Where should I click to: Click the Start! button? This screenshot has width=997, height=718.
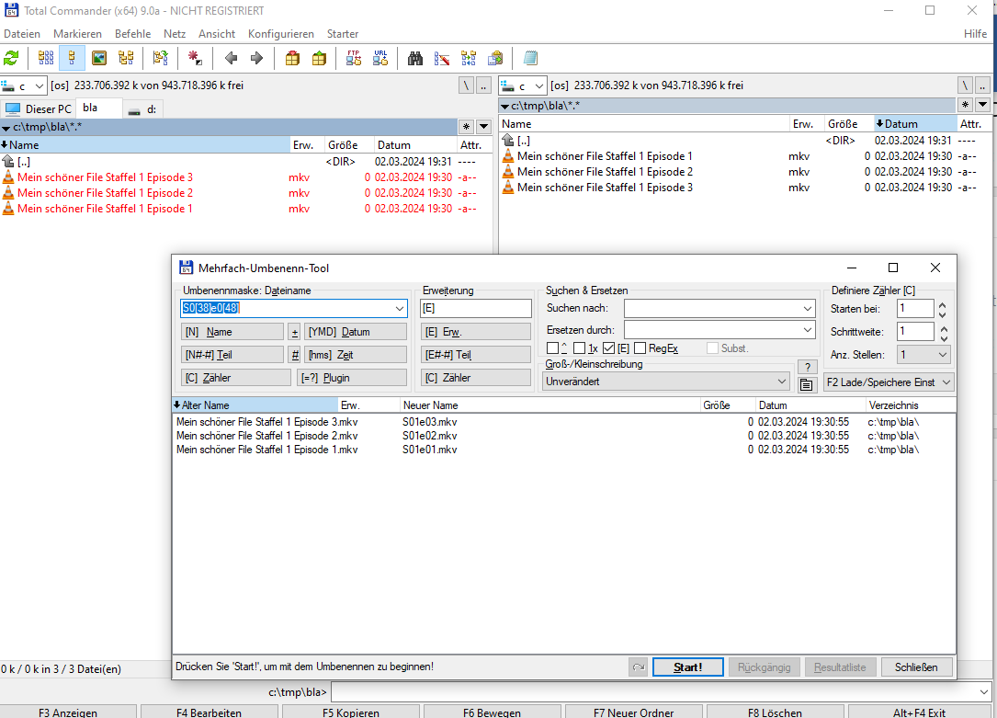688,667
